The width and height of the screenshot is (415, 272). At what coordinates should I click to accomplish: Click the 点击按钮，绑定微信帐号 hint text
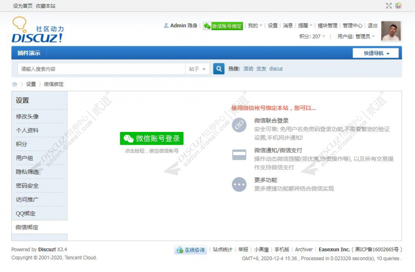point(152,151)
